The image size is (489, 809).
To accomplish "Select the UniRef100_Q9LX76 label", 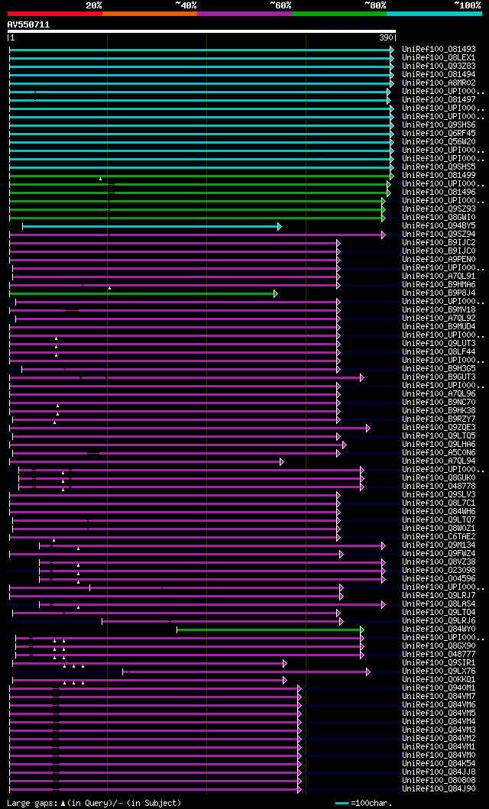I will coord(439,671).
